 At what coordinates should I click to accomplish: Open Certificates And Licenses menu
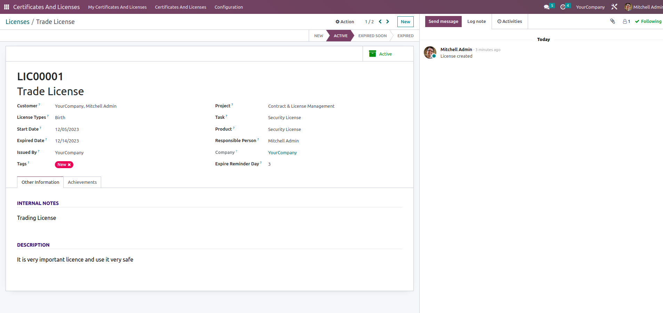point(180,7)
